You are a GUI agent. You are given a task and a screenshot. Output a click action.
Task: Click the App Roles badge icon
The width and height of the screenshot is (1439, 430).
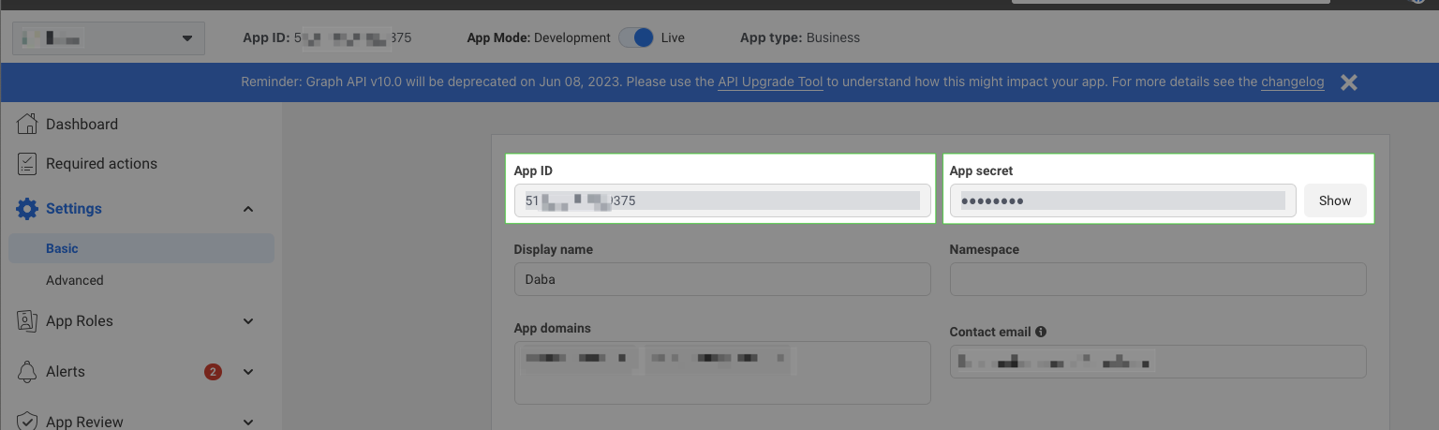click(x=27, y=321)
